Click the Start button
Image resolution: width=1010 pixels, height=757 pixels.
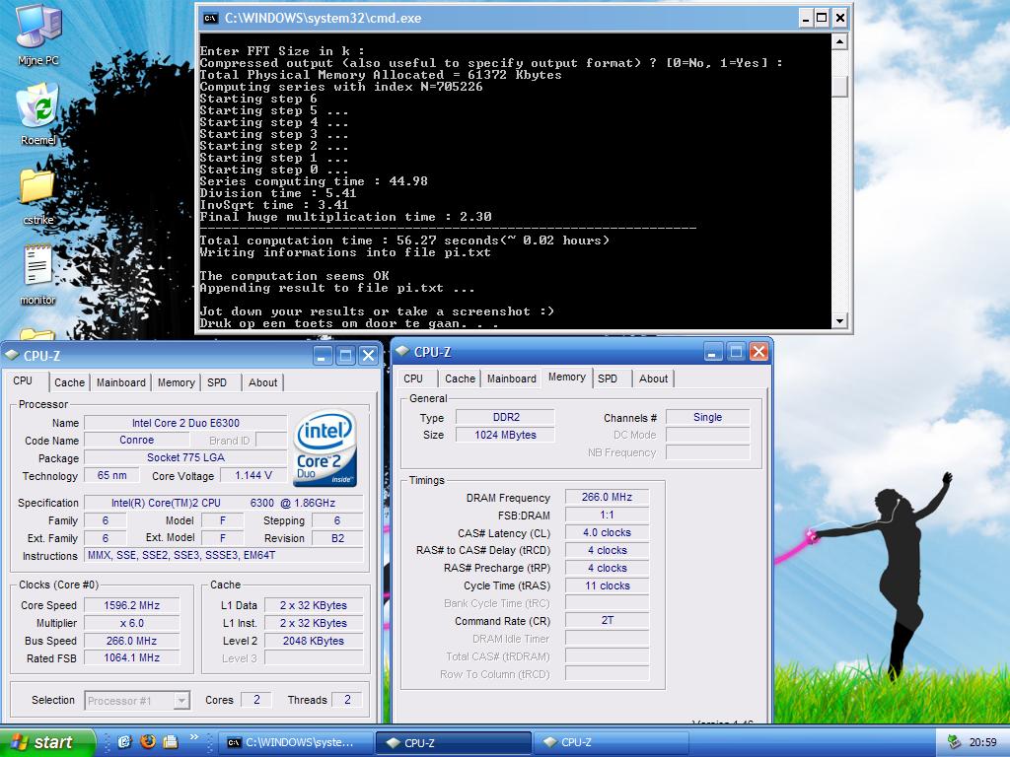point(46,742)
